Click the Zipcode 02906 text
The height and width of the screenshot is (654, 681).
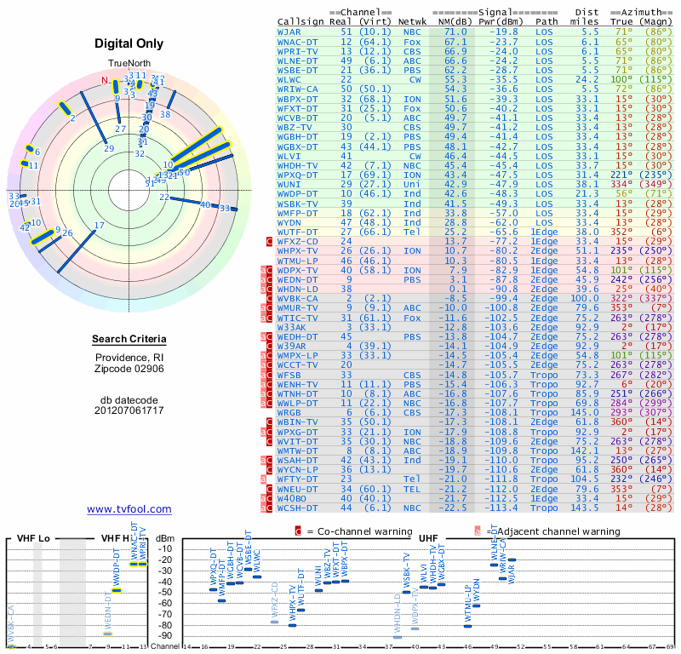(x=129, y=369)
